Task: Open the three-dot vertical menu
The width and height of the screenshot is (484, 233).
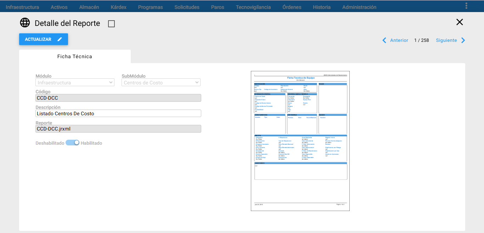Action: [466, 6]
